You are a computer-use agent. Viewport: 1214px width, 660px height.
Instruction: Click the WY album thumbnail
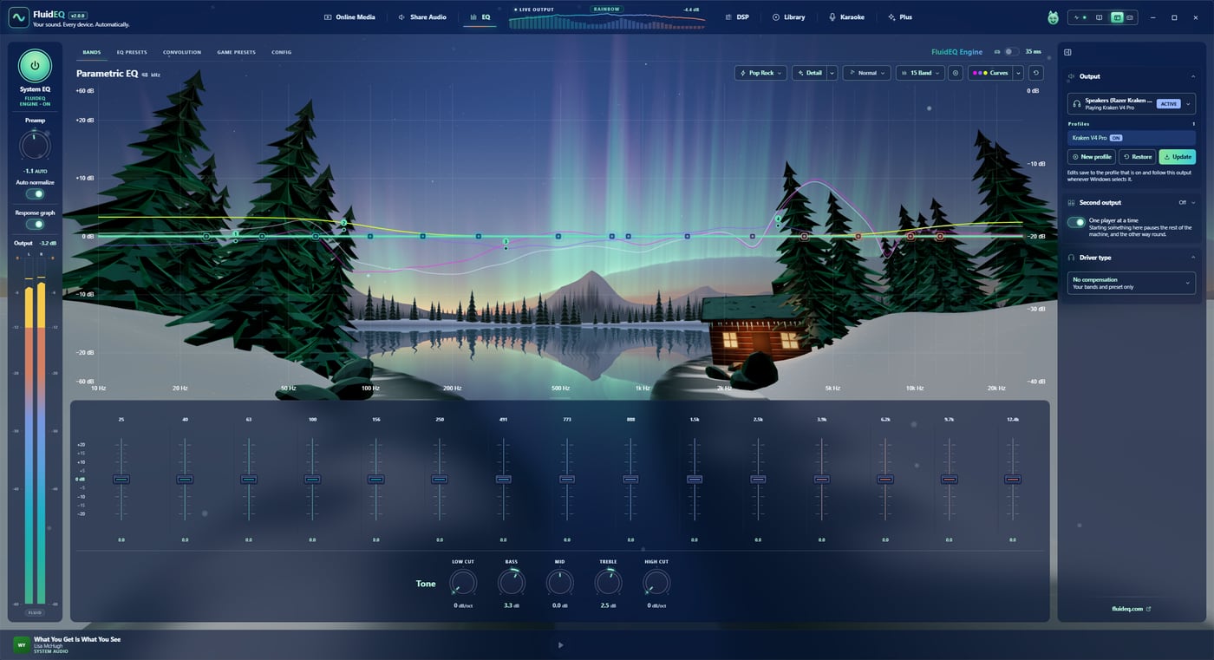pyautogui.click(x=21, y=644)
